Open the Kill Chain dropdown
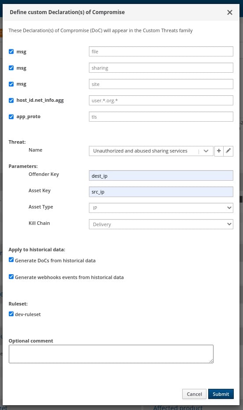 pyautogui.click(x=161, y=224)
